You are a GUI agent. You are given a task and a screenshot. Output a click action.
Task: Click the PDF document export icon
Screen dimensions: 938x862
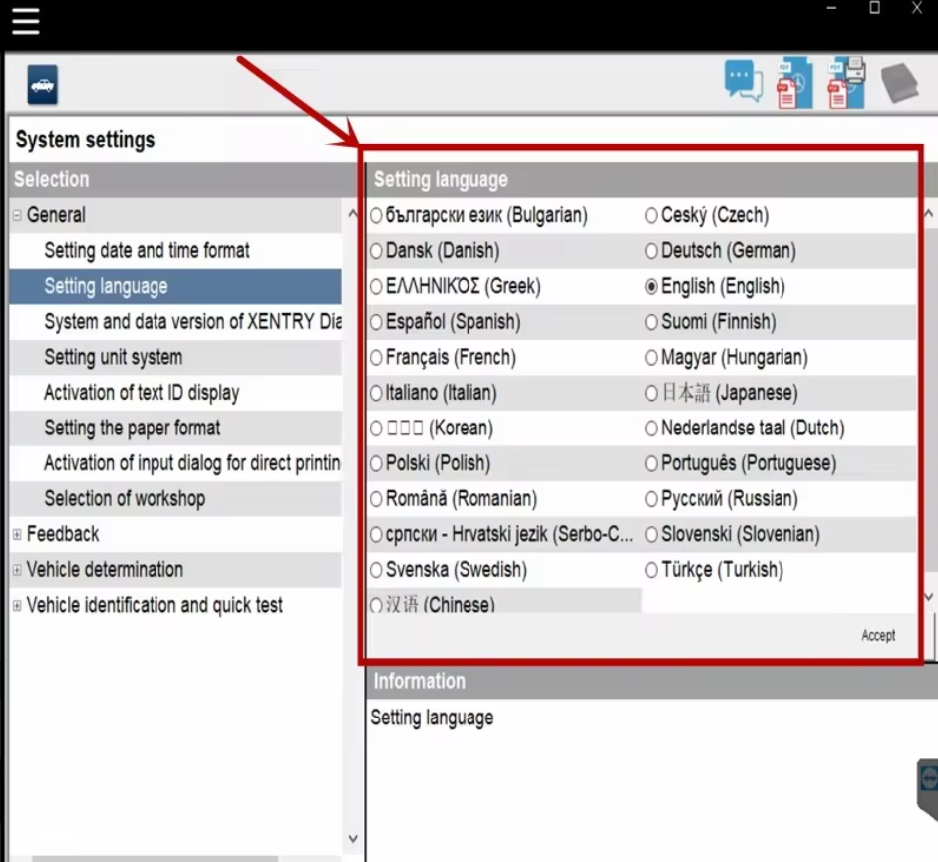tap(792, 84)
